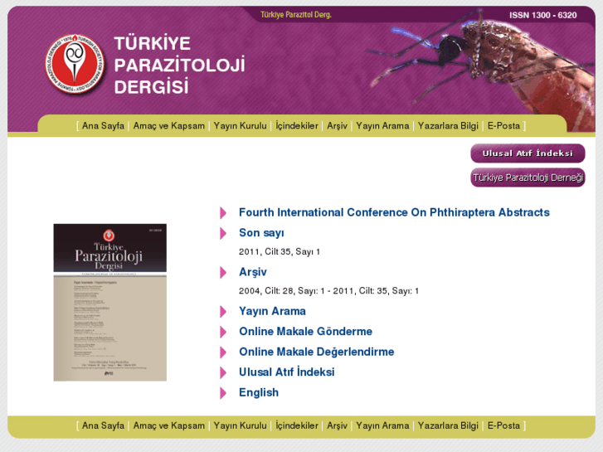Click the Türkiye Parazitoloji Derneği round logo
This screenshot has height=452, width=603.
pos(74,63)
